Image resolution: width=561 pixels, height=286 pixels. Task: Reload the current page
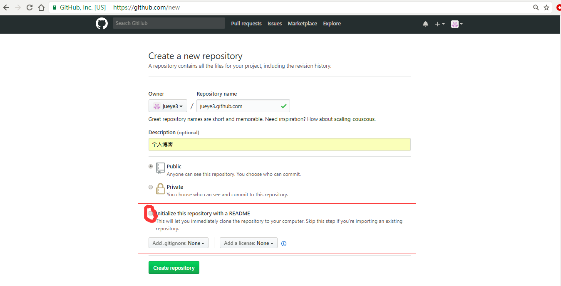point(29,7)
